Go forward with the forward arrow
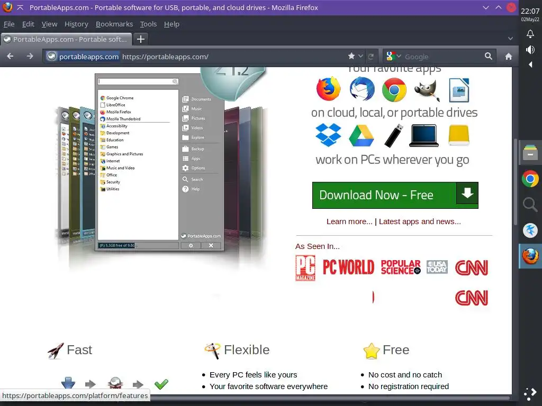This screenshot has height=406, width=542. (x=30, y=56)
